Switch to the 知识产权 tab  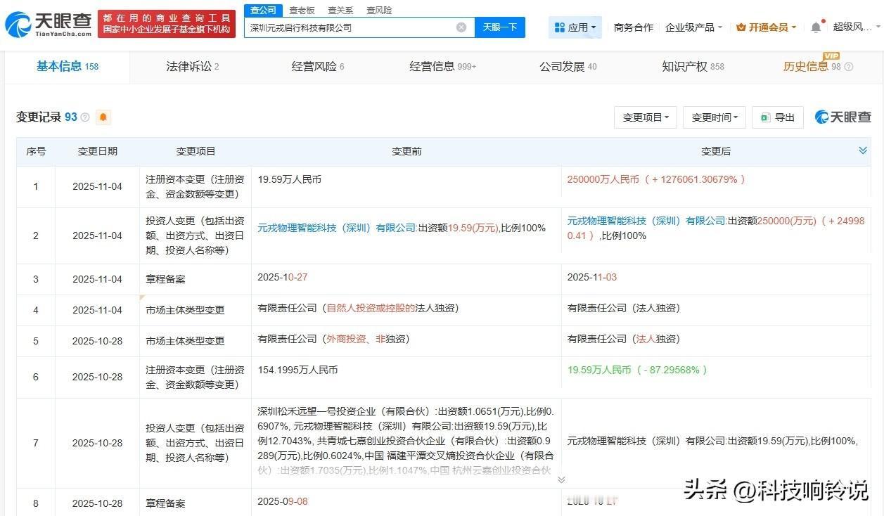click(x=693, y=66)
